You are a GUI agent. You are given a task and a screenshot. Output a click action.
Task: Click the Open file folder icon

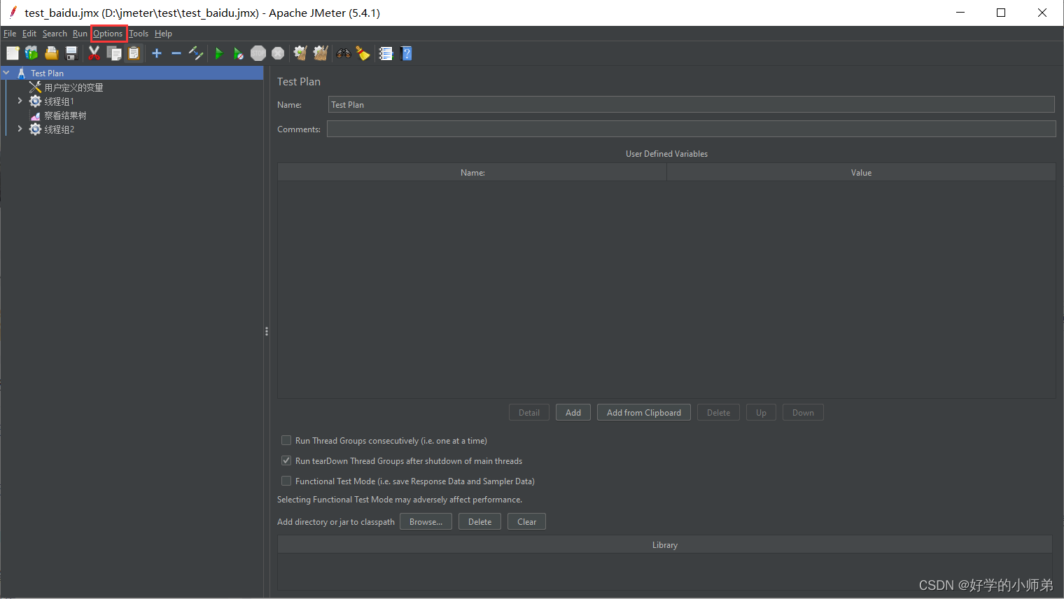[x=51, y=53]
